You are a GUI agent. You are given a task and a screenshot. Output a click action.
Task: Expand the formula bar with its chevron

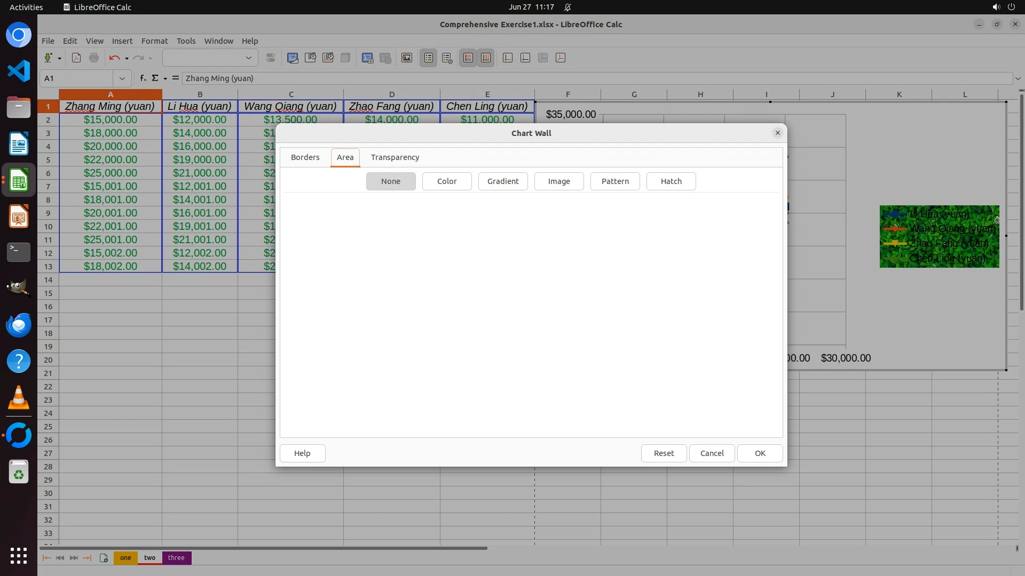coord(1018,78)
